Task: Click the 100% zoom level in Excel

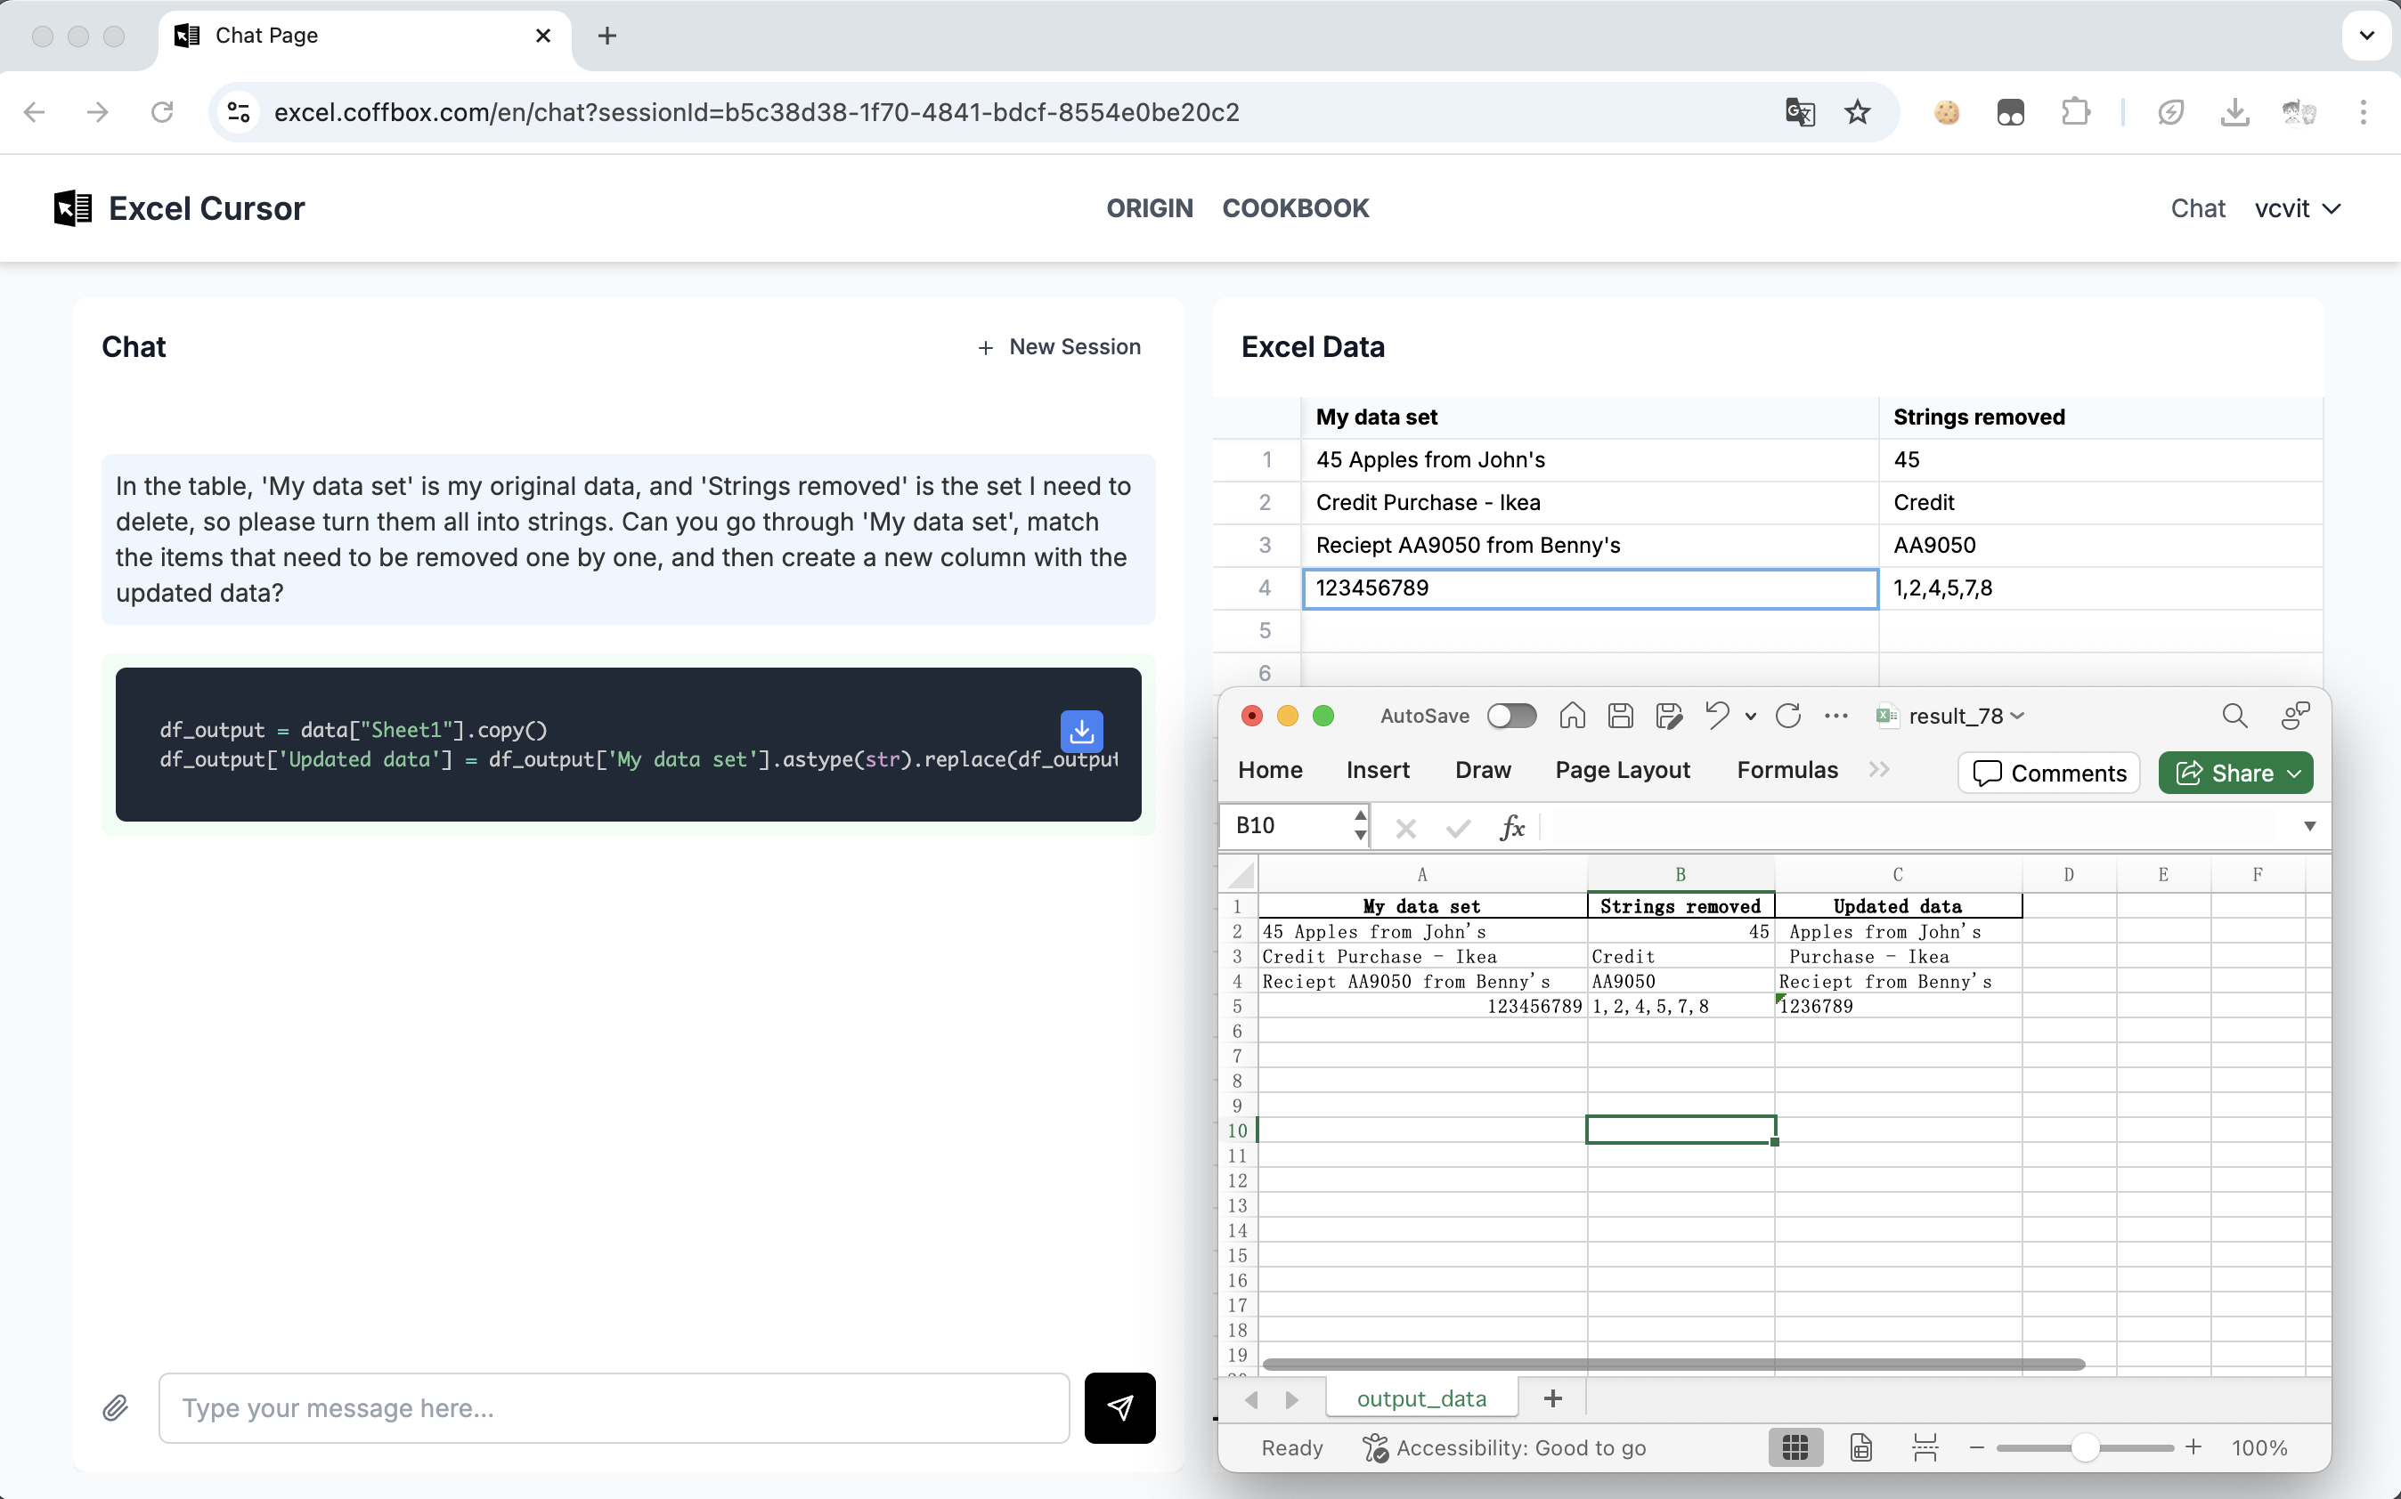Action: (2259, 1447)
